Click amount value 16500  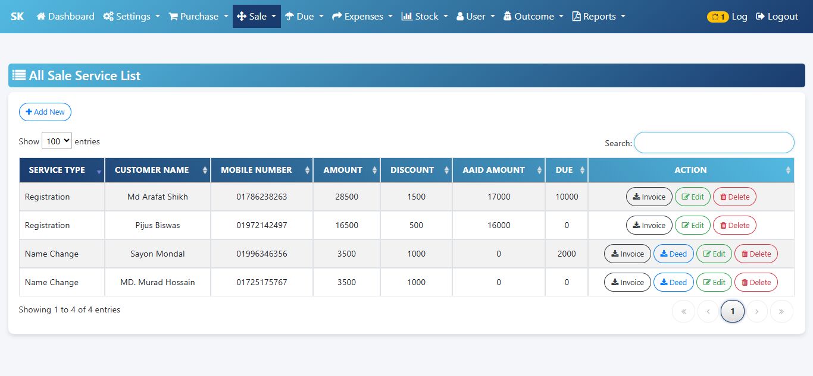click(347, 225)
